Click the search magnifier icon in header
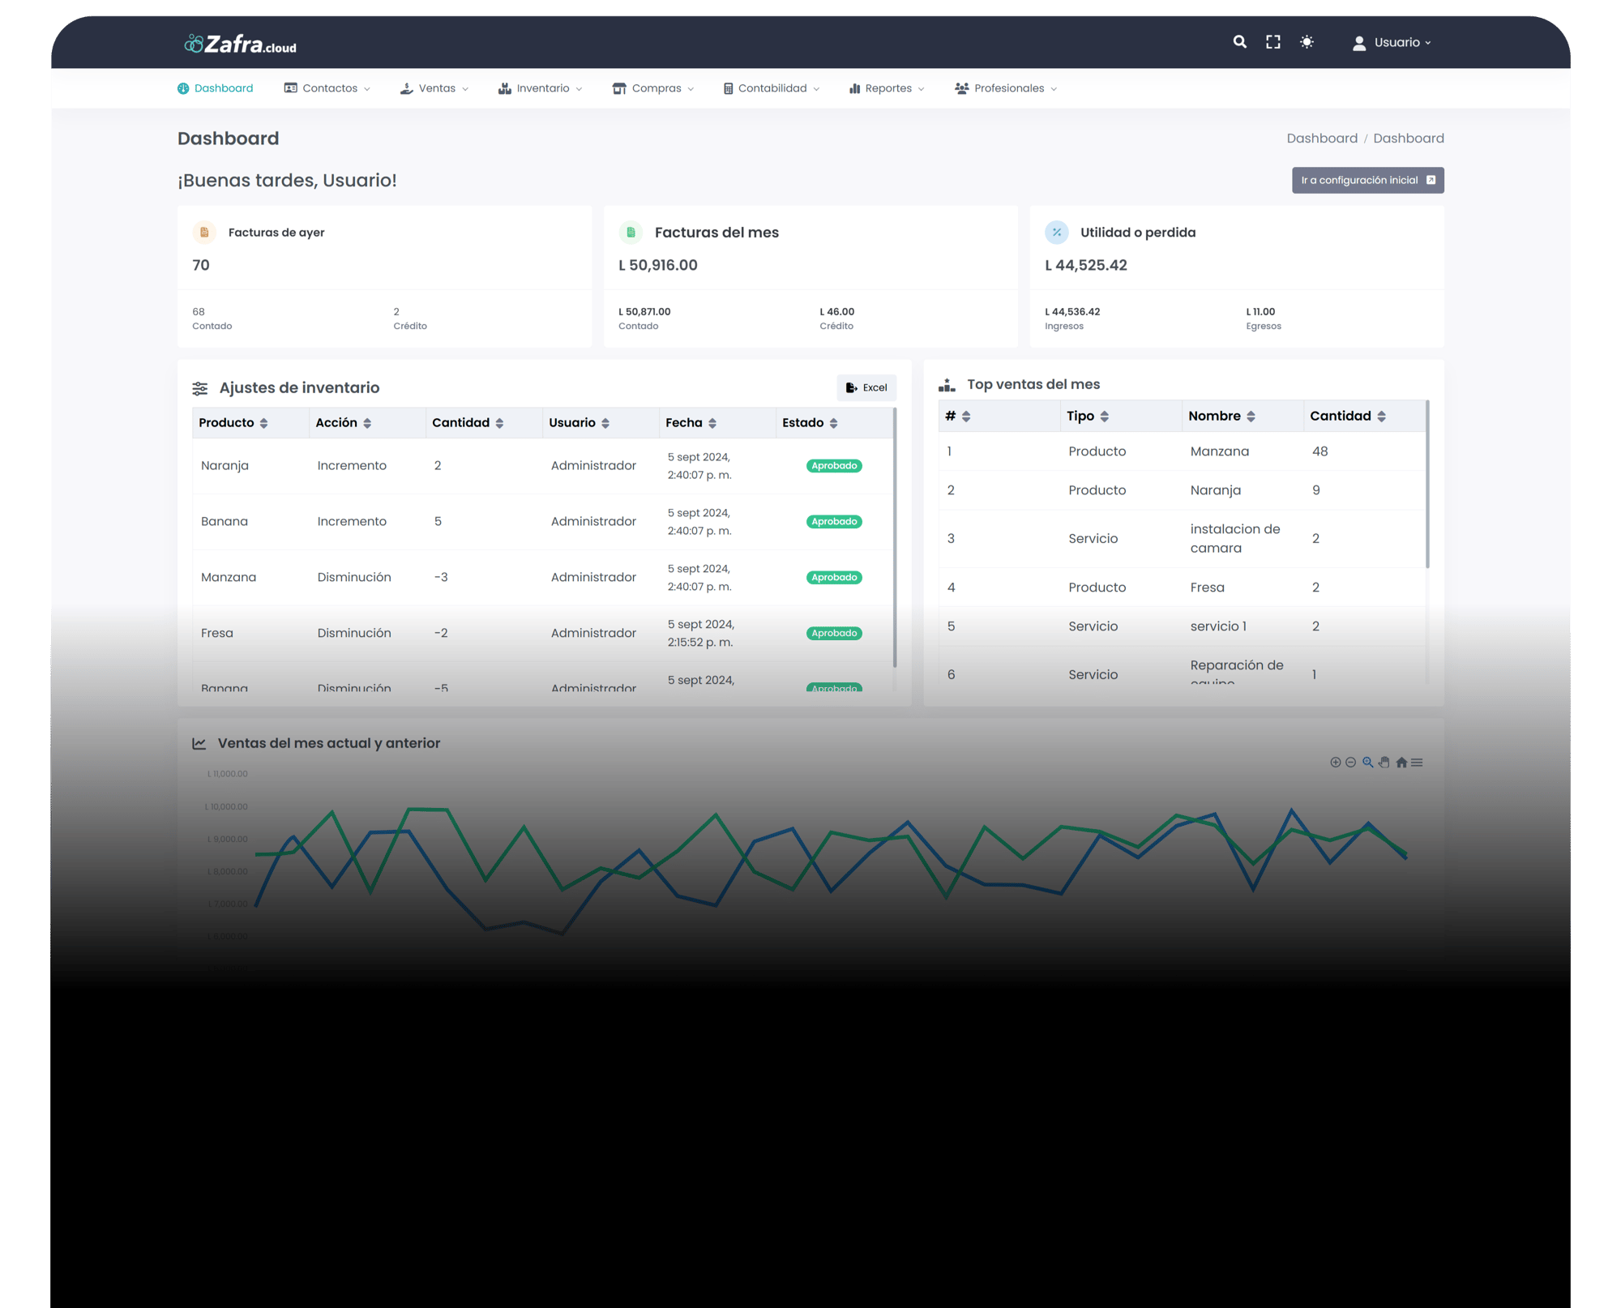 click(x=1239, y=41)
